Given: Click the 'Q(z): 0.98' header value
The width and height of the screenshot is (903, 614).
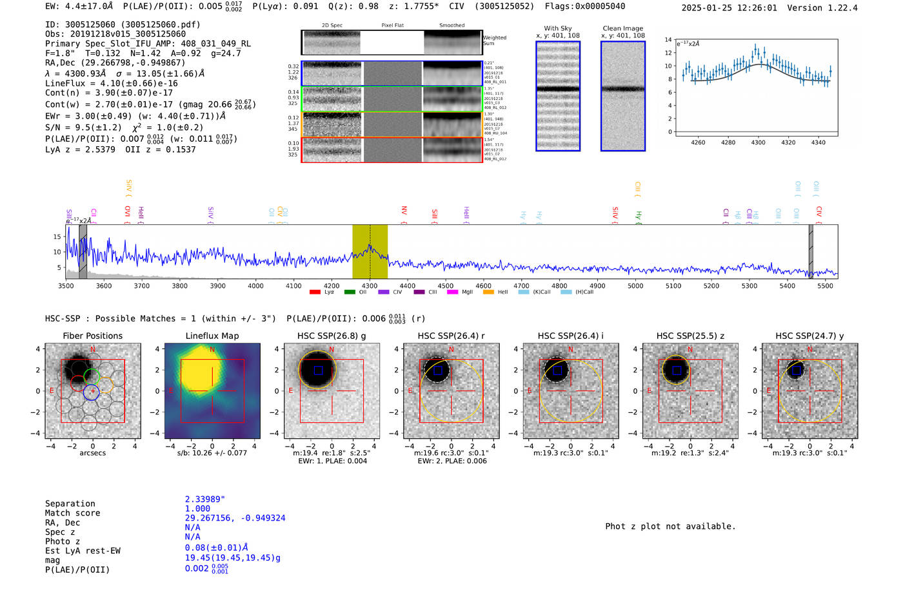Looking at the screenshot, I should [x=353, y=6].
